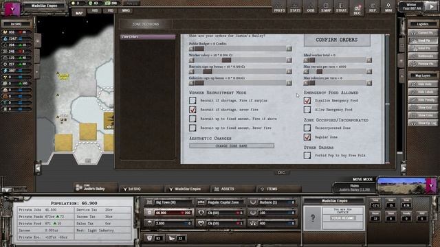Switch to the HIS tab
440x247 pixels.
point(95,11)
